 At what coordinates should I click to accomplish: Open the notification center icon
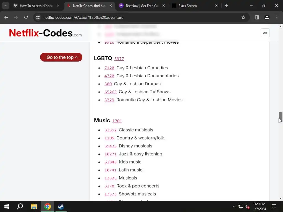(274, 206)
